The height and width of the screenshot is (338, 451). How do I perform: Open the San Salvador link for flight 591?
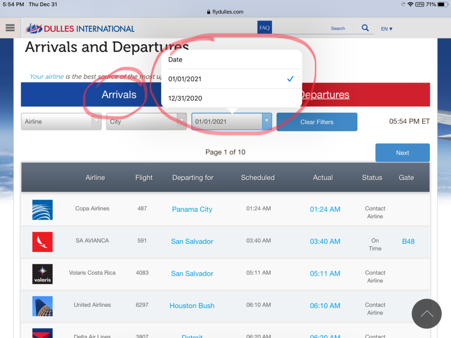coord(192,242)
